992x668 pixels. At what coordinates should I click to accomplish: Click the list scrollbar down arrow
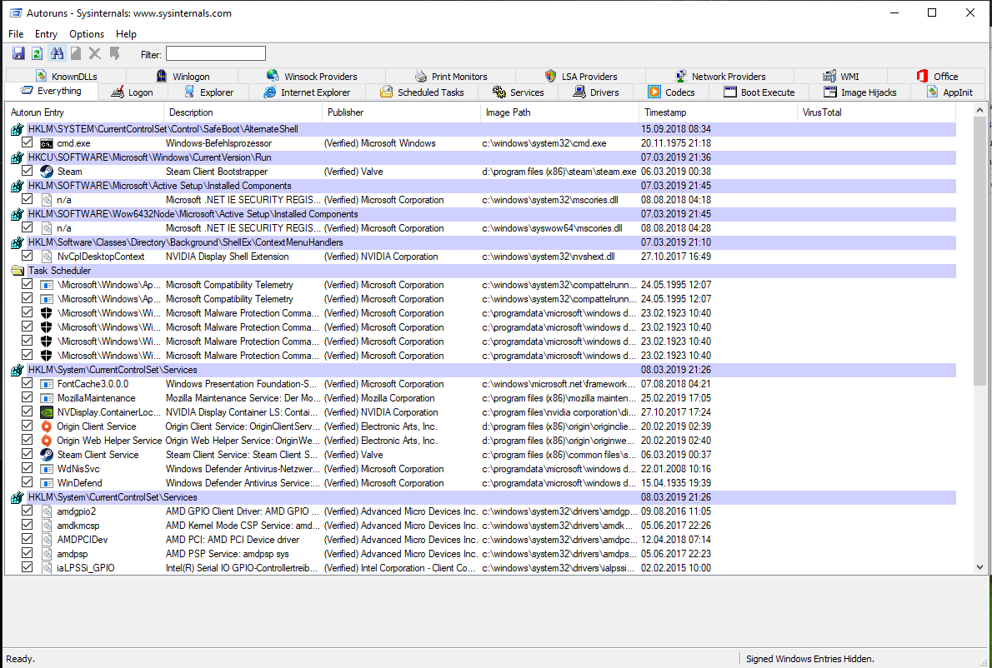point(980,567)
